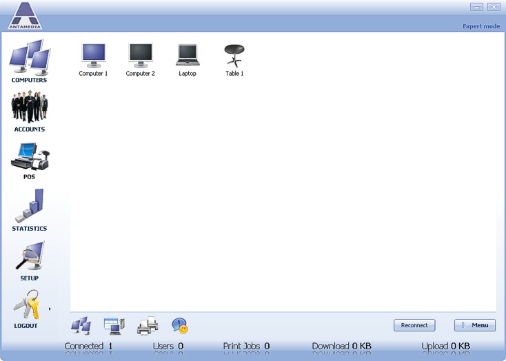Screen dimensions: 506x361
Task: Click the 'Laptop' label text
Action: pos(188,74)
